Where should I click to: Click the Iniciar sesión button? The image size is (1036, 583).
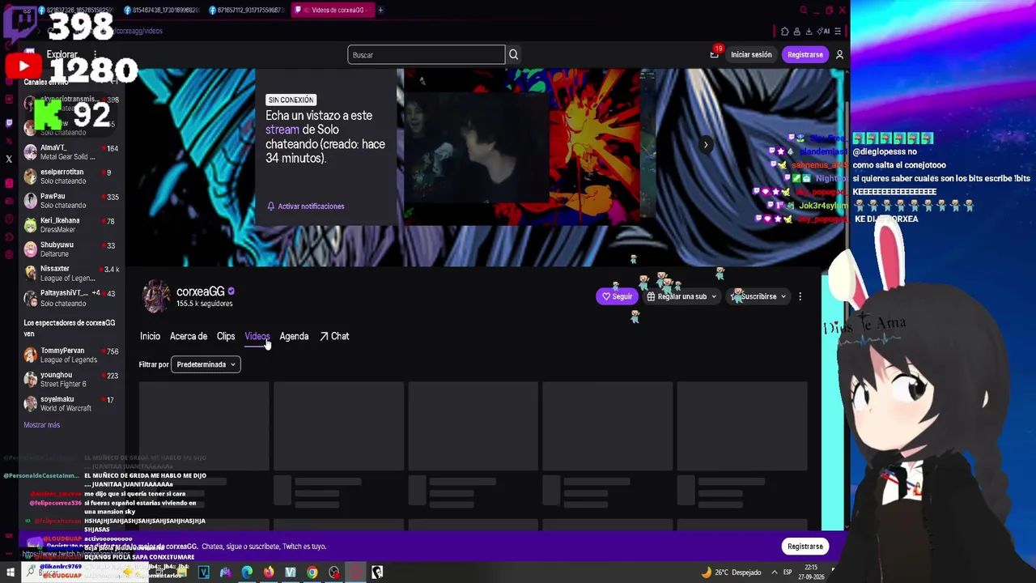point(751,54)
